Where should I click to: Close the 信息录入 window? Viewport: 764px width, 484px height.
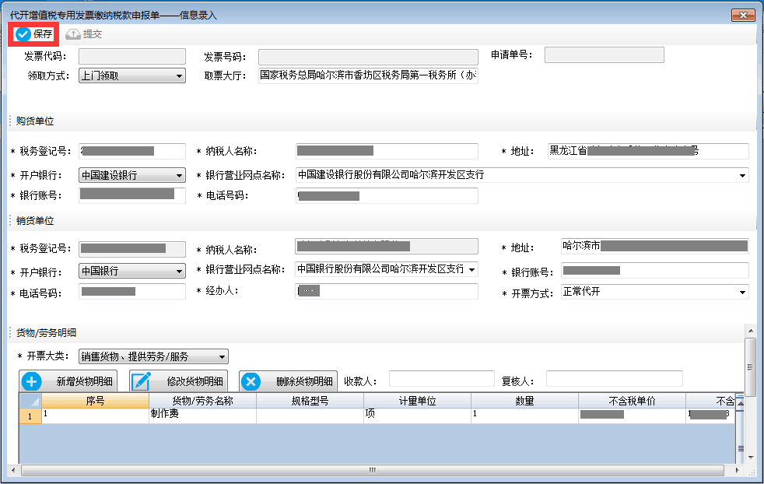click(743, 15)
